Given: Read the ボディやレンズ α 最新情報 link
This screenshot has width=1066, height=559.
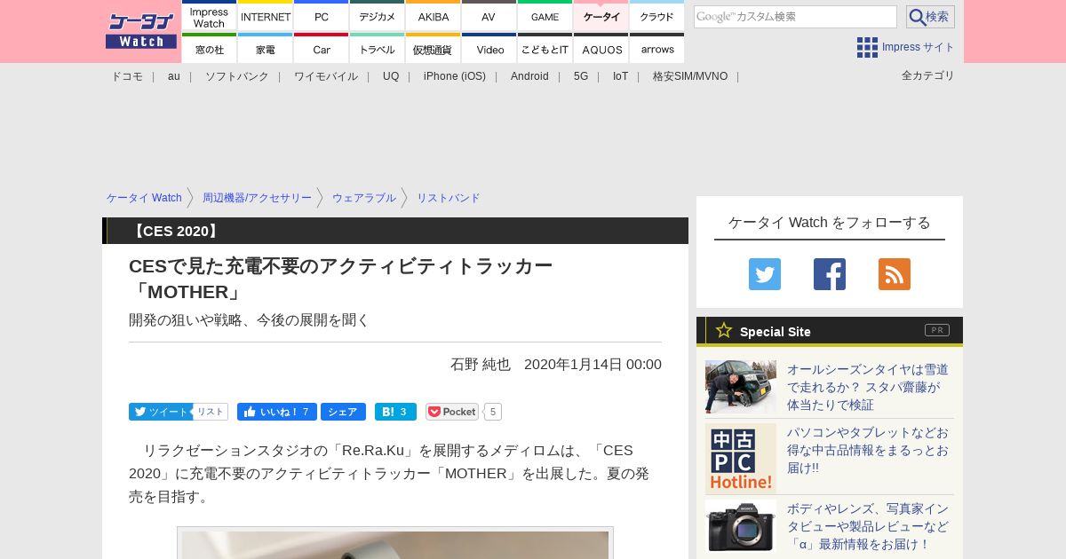Looking at the screenshot, I should [x=868, y=526].
